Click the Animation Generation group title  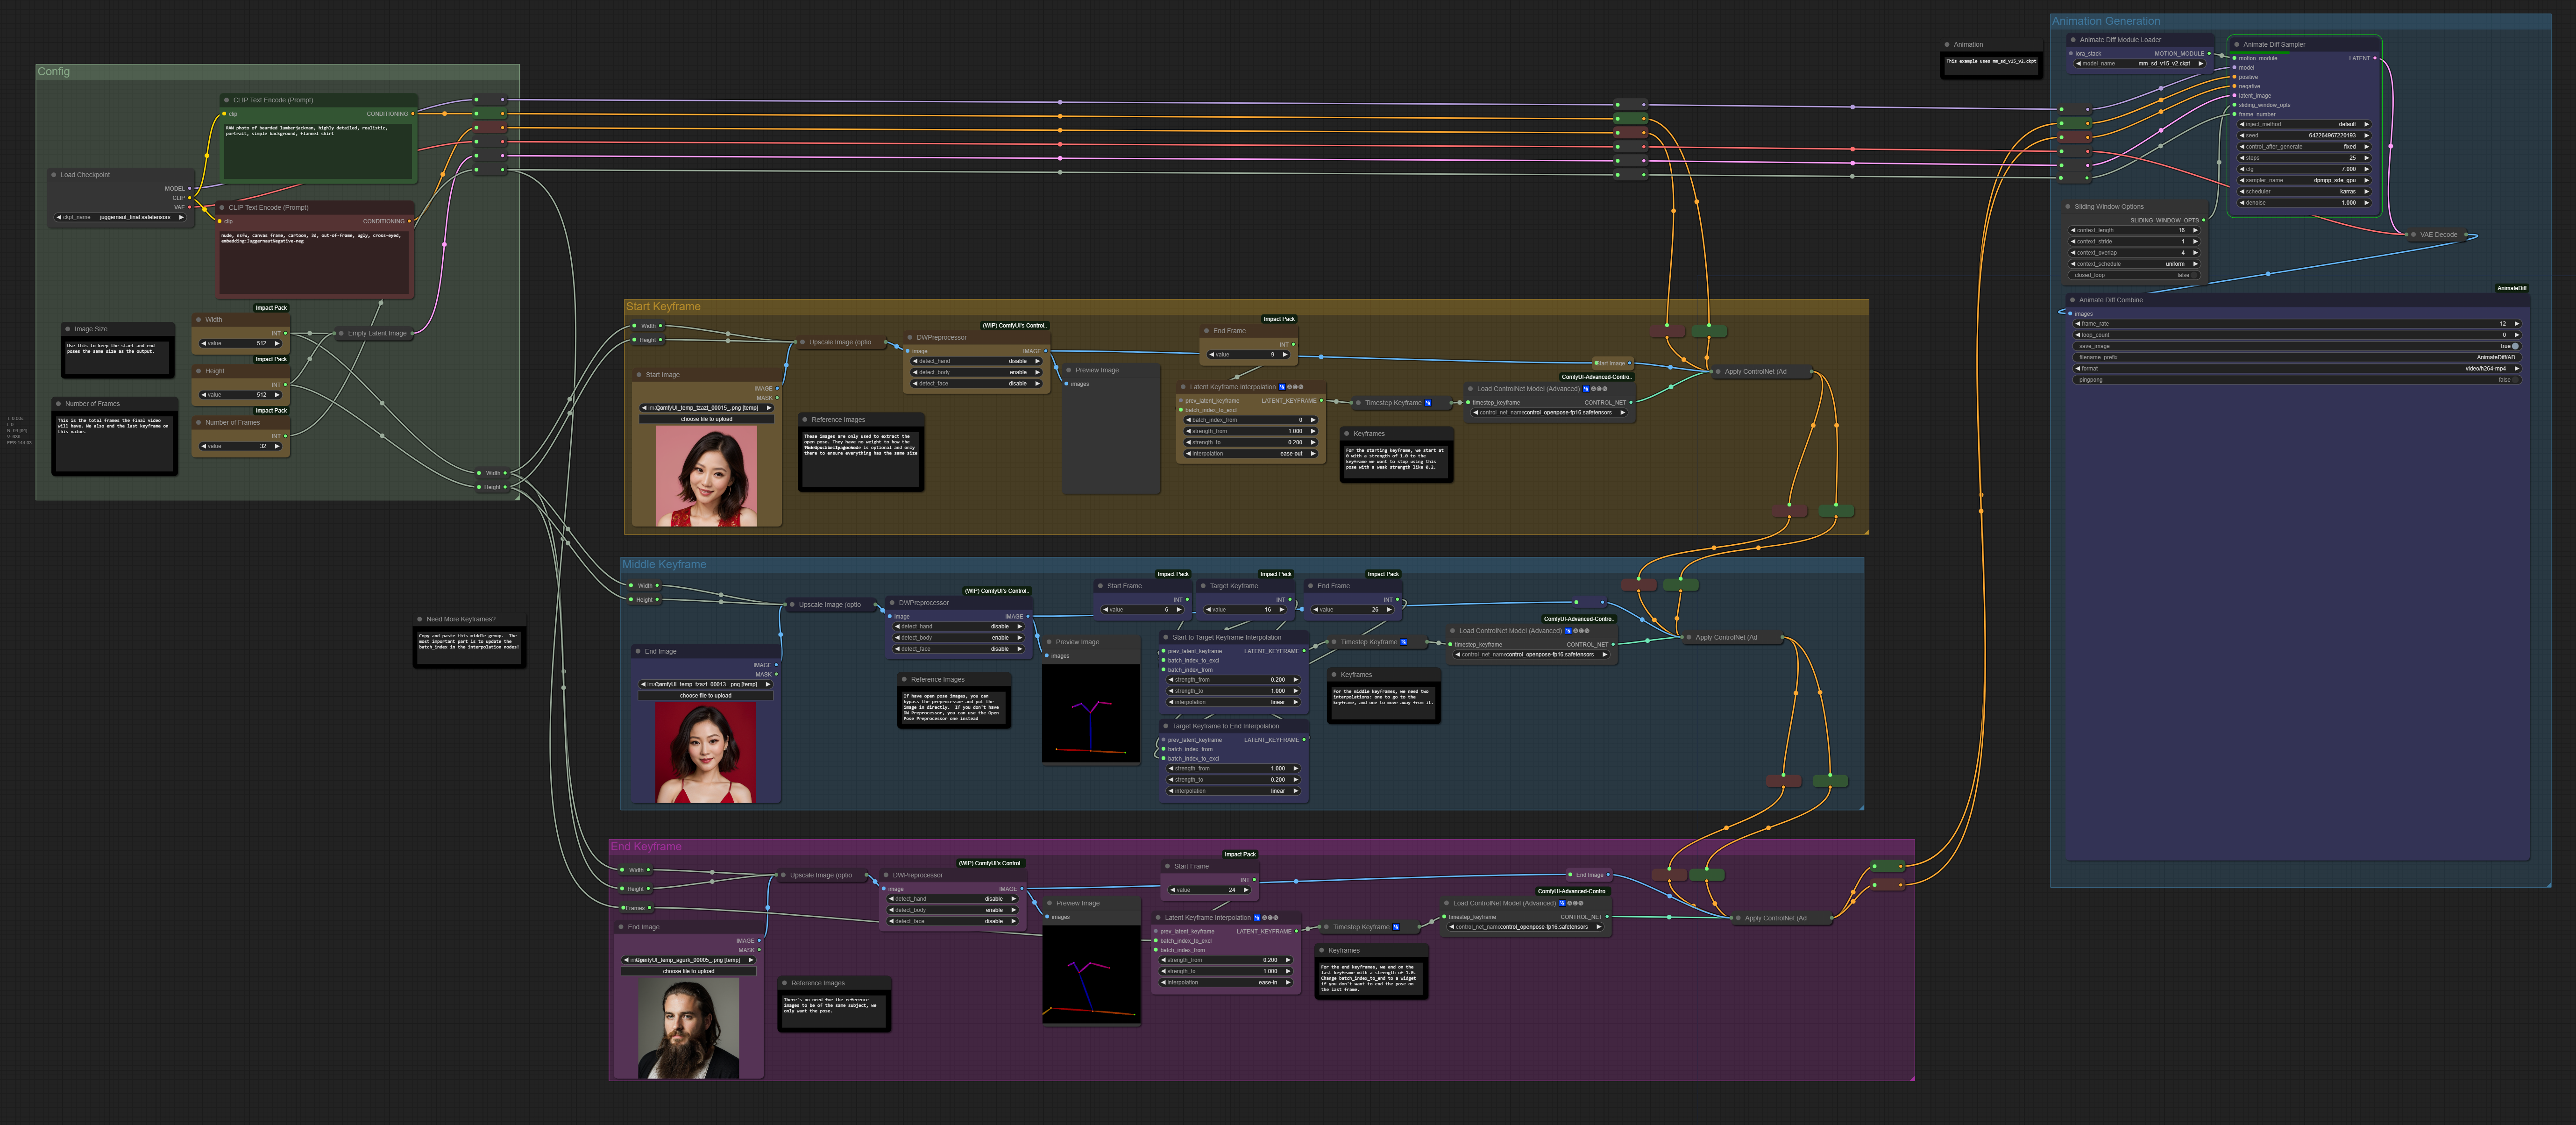[x=2105, y=21]
